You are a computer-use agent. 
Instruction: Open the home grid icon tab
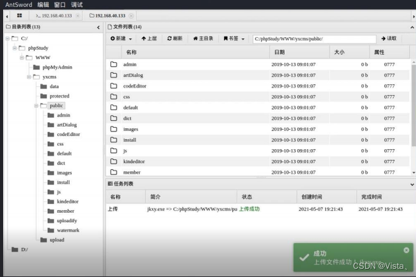tap(20, 16)
